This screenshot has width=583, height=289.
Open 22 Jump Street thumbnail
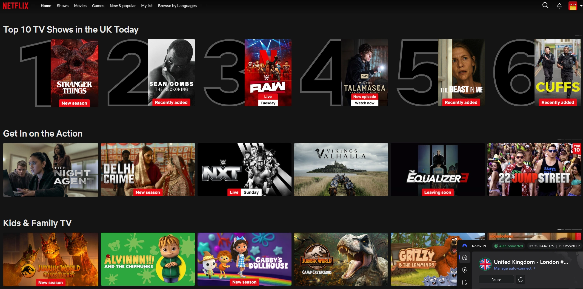tap(534, 169)
